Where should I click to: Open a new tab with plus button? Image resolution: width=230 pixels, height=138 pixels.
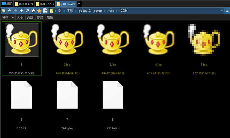tap(79, 4)
